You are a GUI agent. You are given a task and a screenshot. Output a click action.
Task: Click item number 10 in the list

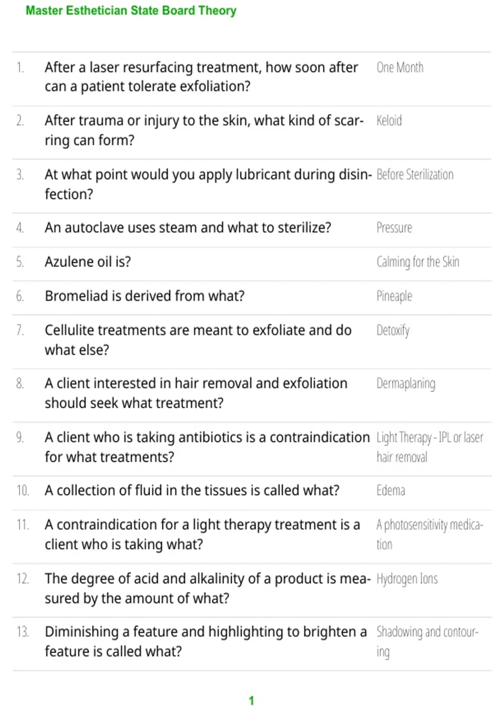pyautogui.click(x=23, y=491)
